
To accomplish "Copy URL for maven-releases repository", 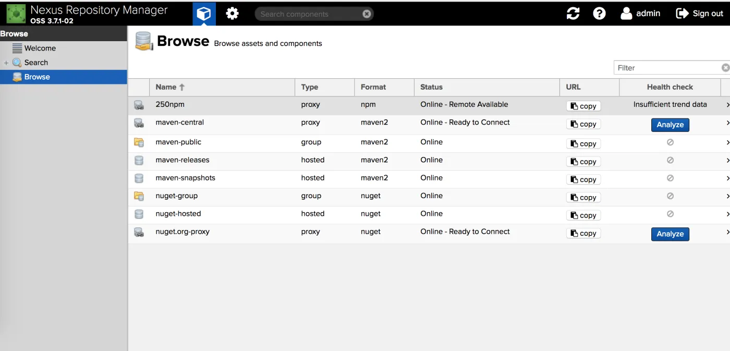I will click(583, 162).
